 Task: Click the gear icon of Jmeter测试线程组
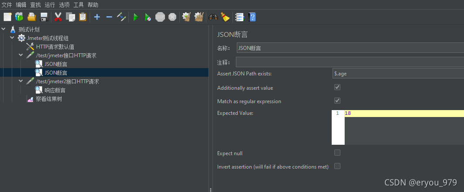(21, 38)
